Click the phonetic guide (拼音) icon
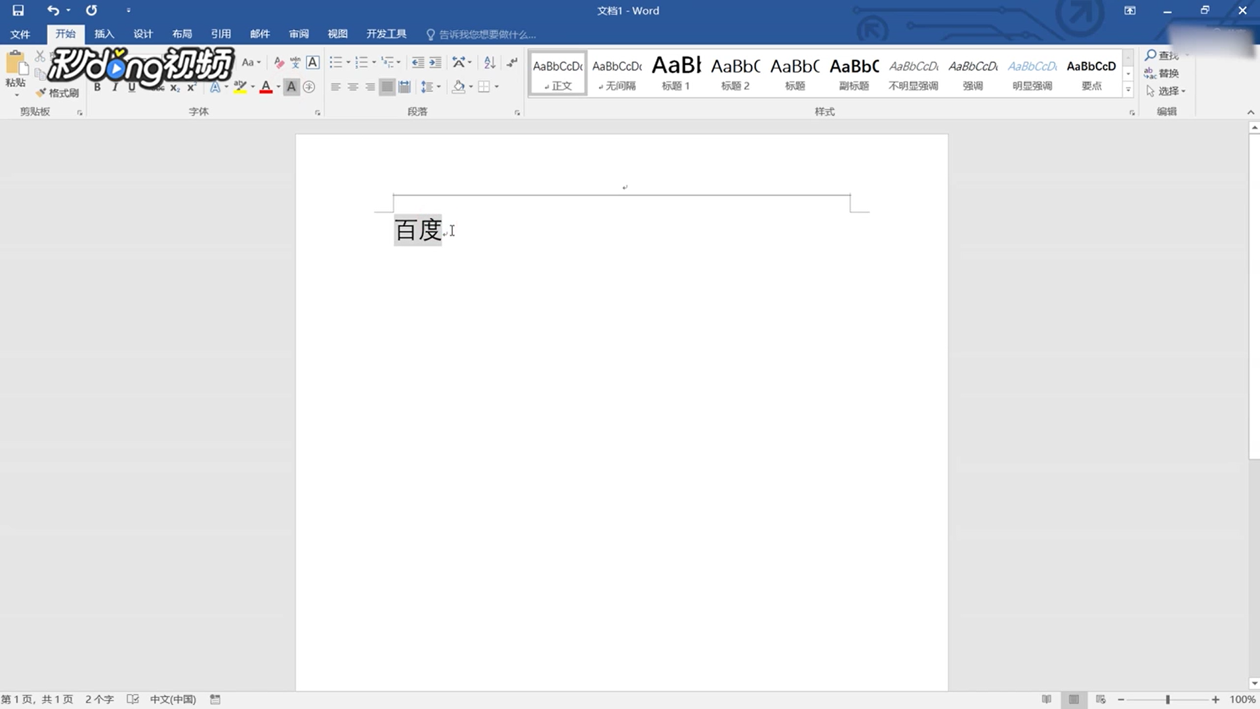 point(295,63)
